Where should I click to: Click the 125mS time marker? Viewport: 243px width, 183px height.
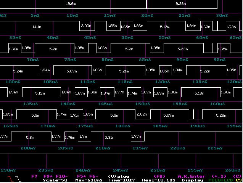[x=200, y=82]
